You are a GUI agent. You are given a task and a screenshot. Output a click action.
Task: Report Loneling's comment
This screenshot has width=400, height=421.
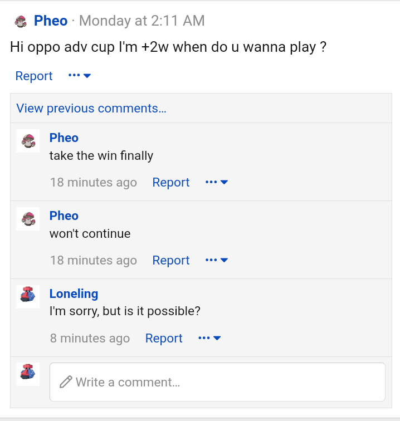[x=164, y=338]
